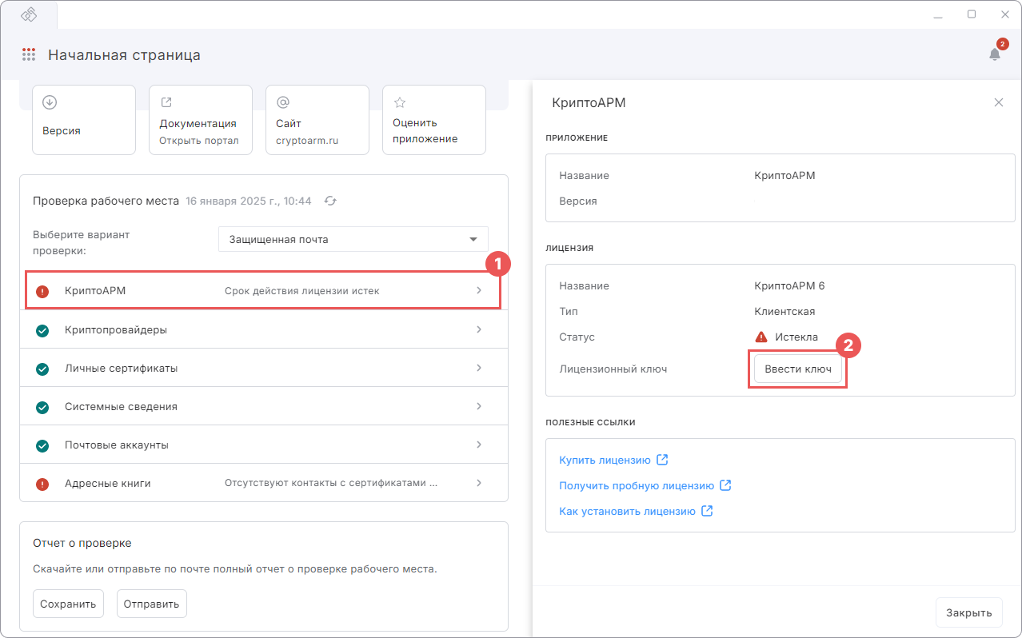1022x638 pixels.
Task: Open notifications bell icon
Action: pyautogui.click(x=995, y=54)
